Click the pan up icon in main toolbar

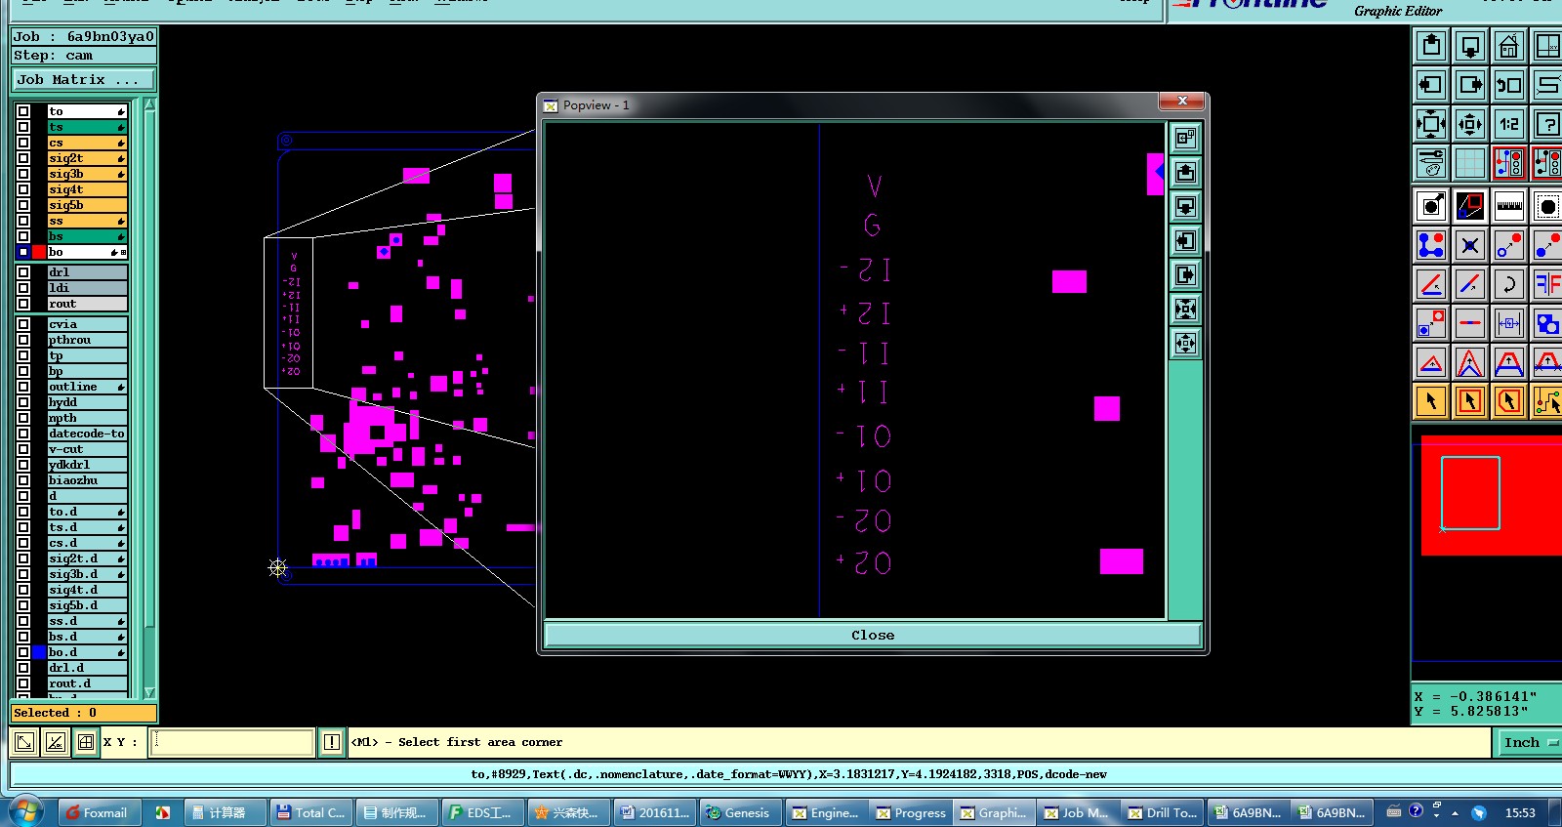[1431, 46]
